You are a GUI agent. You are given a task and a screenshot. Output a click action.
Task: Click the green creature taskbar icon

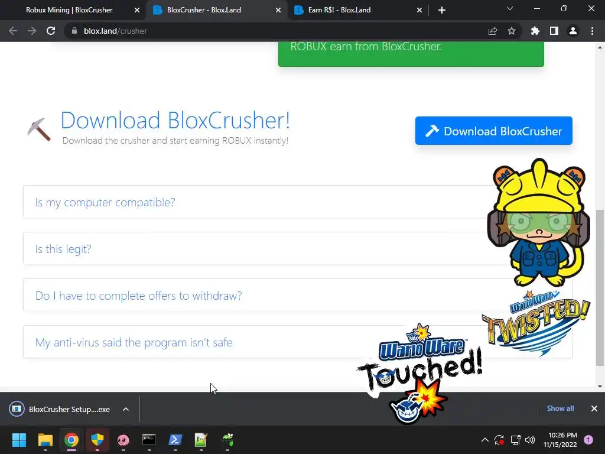point(227,440)
